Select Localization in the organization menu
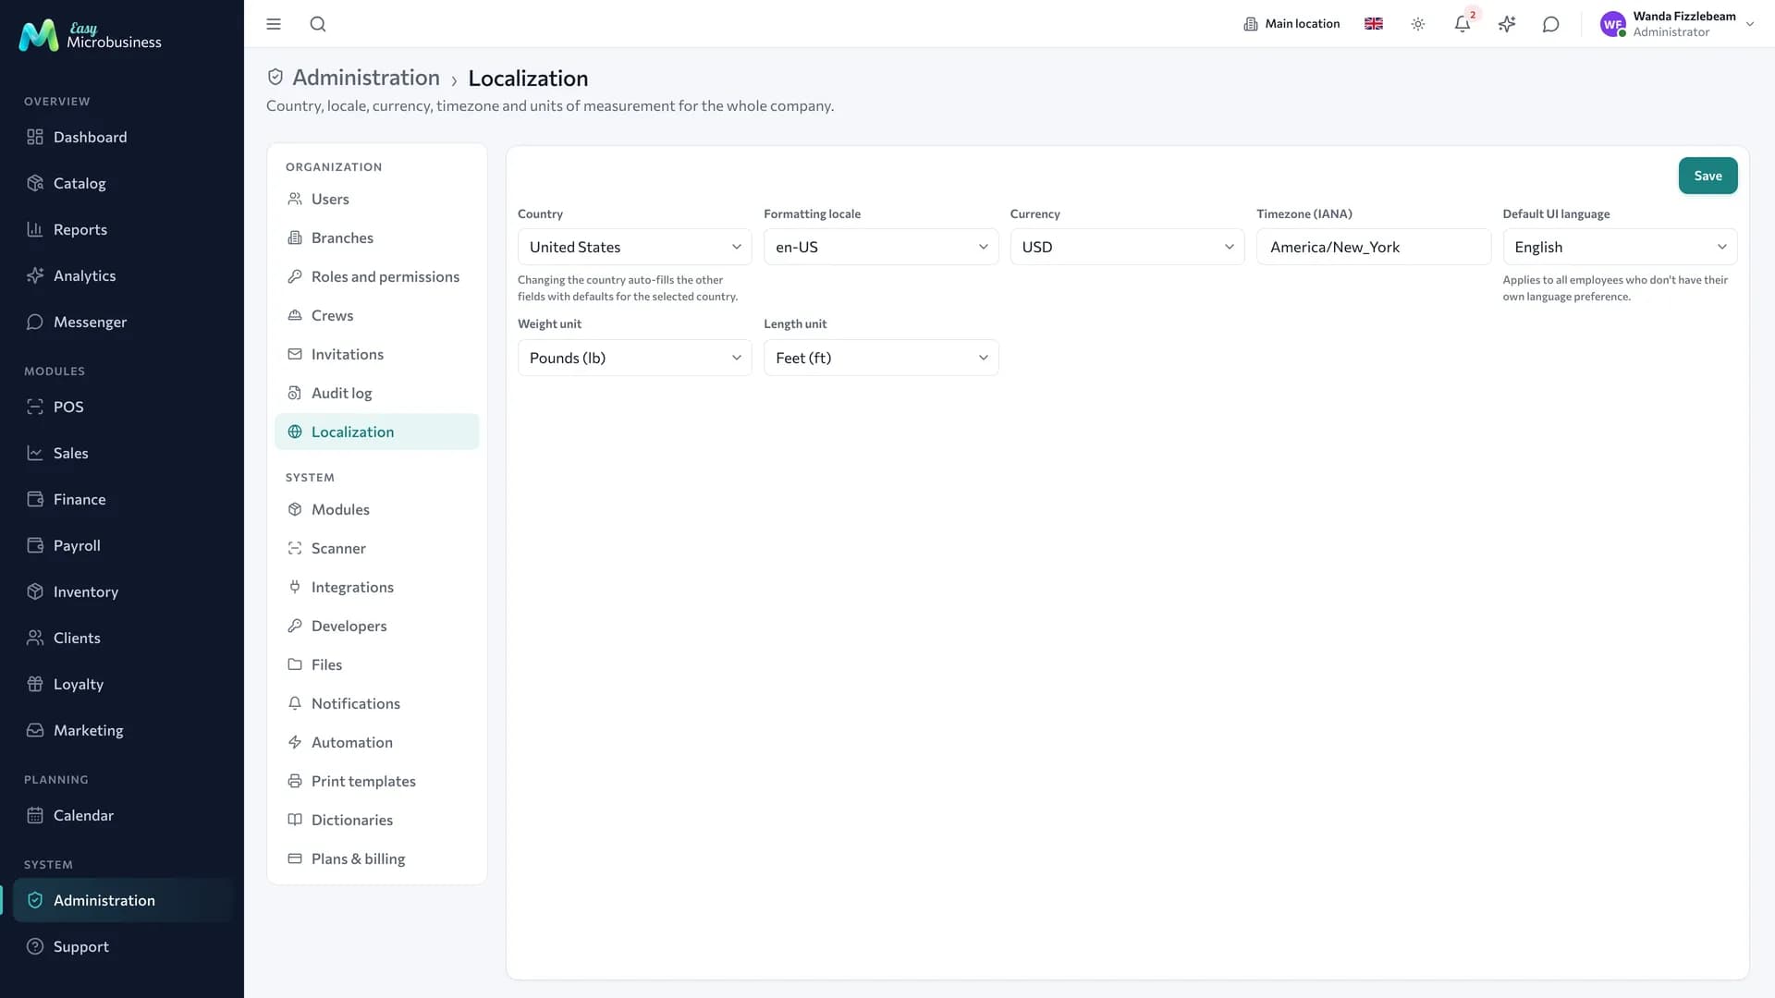 (x=377, y=432)
